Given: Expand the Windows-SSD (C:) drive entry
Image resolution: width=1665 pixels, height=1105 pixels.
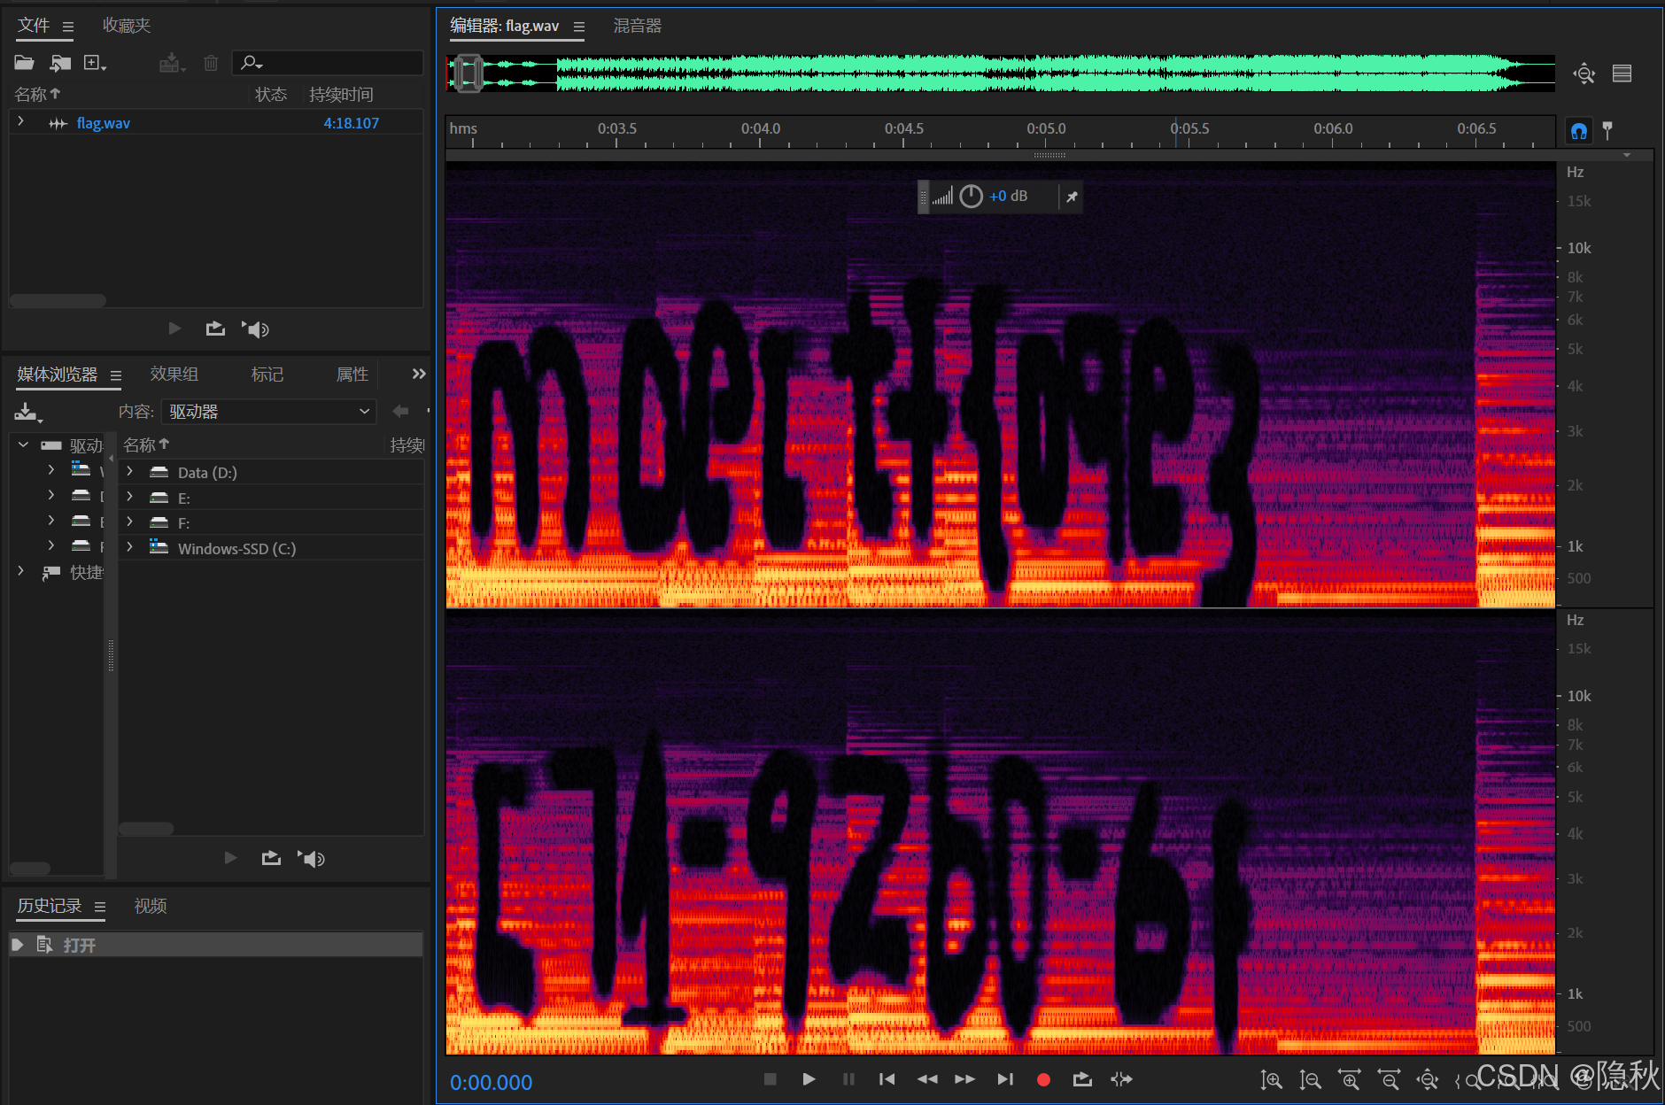Looking at the screenshot, I should pyautogui.click(x=129, y=547).
